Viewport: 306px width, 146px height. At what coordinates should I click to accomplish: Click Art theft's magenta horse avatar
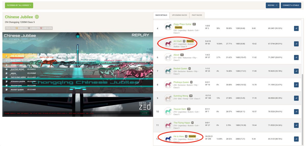coord(168,44)
